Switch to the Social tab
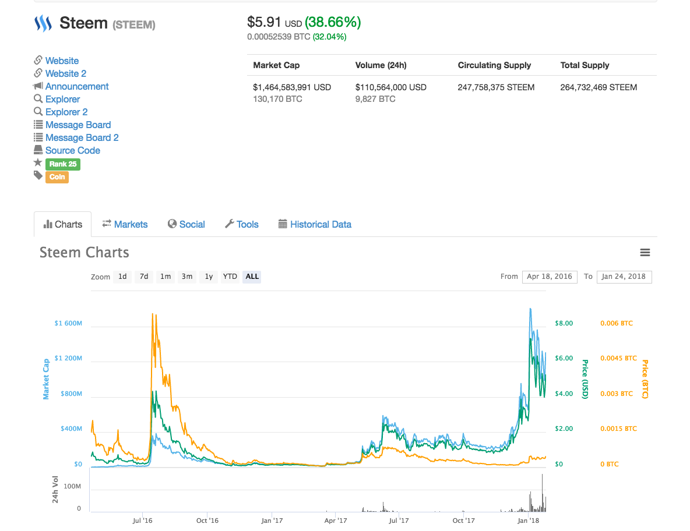 point(186,224)
